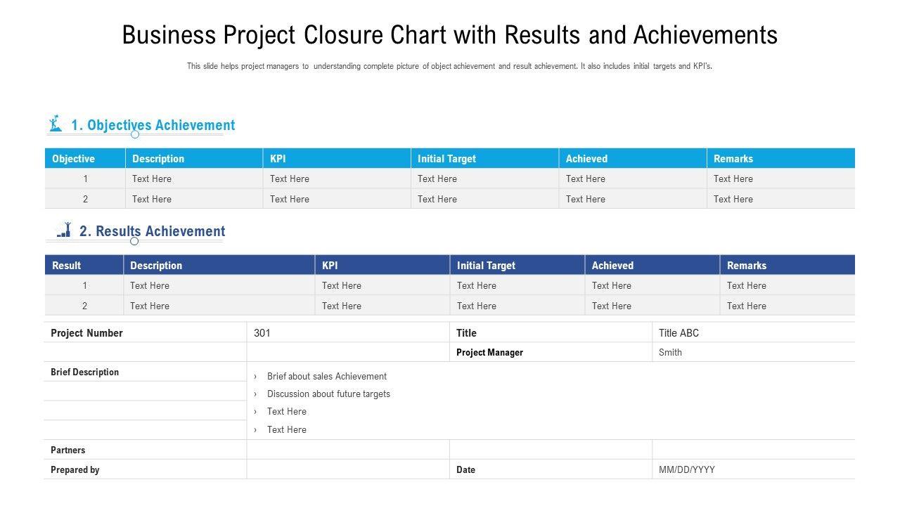The width and height of the screenshot is (900, 506).
Task: Click the flag icon beside Objectives Achievement
Action: [x=56, y=124]
